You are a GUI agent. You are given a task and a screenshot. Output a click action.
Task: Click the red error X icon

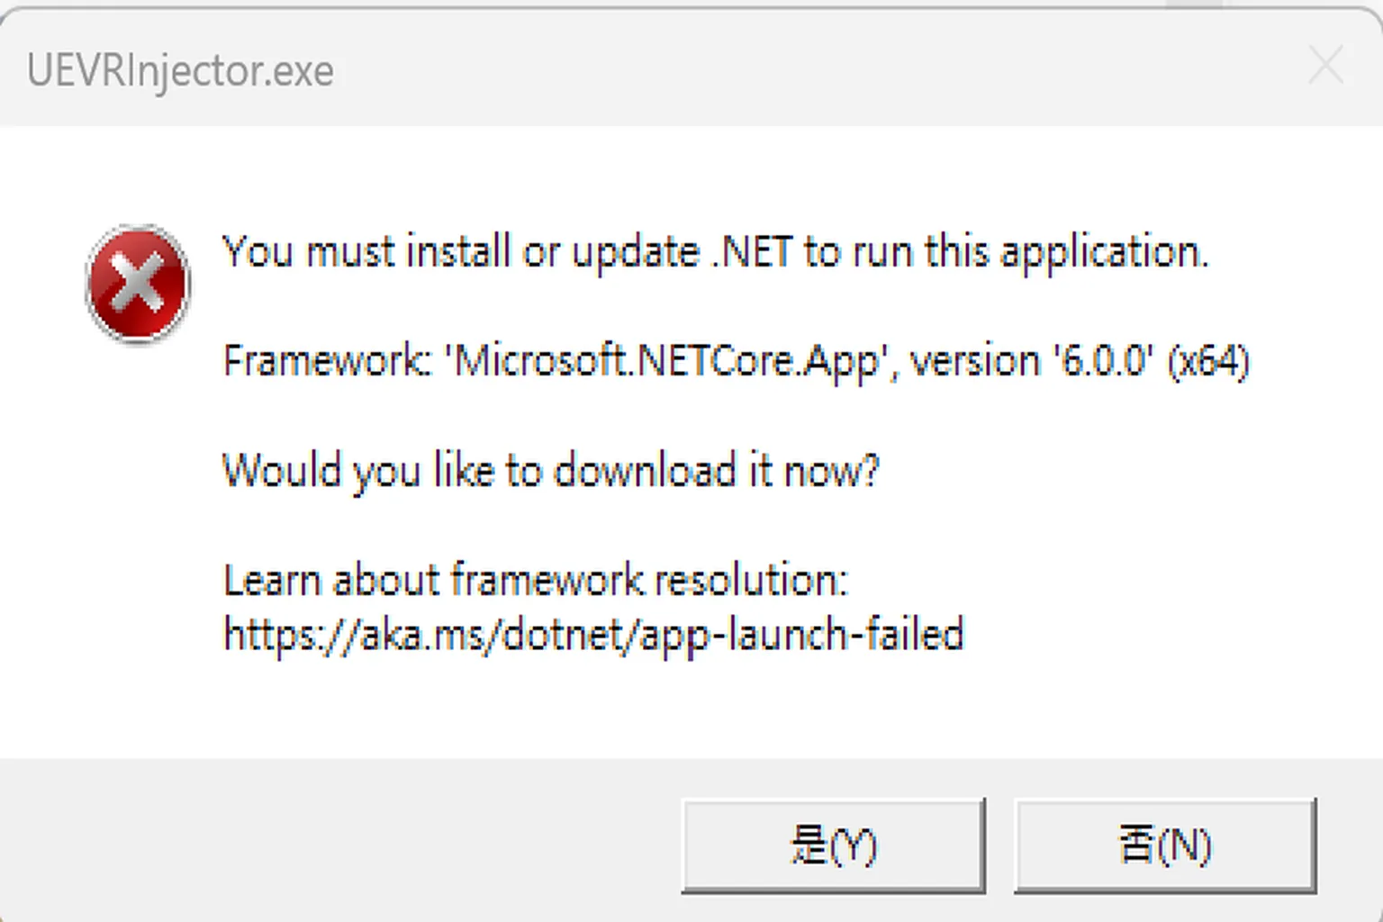(137, 284)
